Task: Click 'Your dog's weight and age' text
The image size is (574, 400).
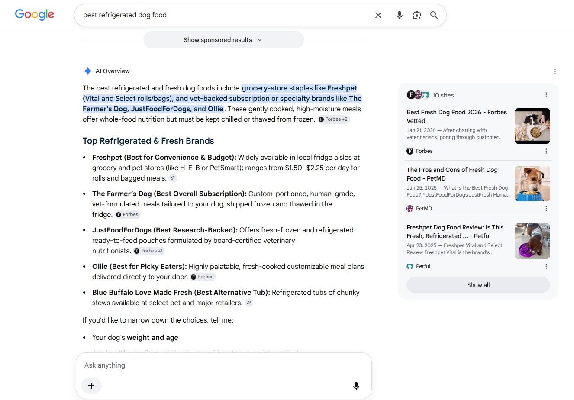Action: (x=135, y=338)
